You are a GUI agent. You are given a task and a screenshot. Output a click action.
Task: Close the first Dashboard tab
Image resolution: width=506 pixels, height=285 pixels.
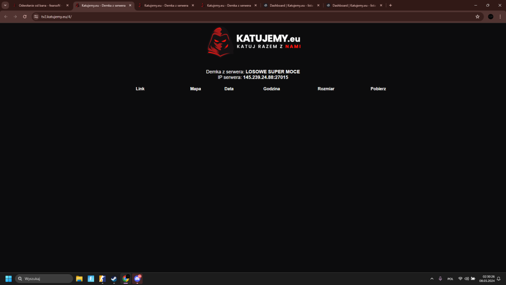pos(318,6)
